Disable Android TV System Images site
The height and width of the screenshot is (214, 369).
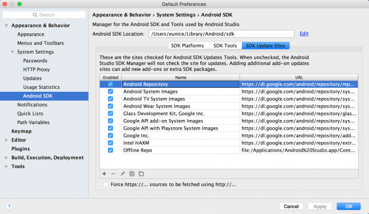click(x=110, y=99)
